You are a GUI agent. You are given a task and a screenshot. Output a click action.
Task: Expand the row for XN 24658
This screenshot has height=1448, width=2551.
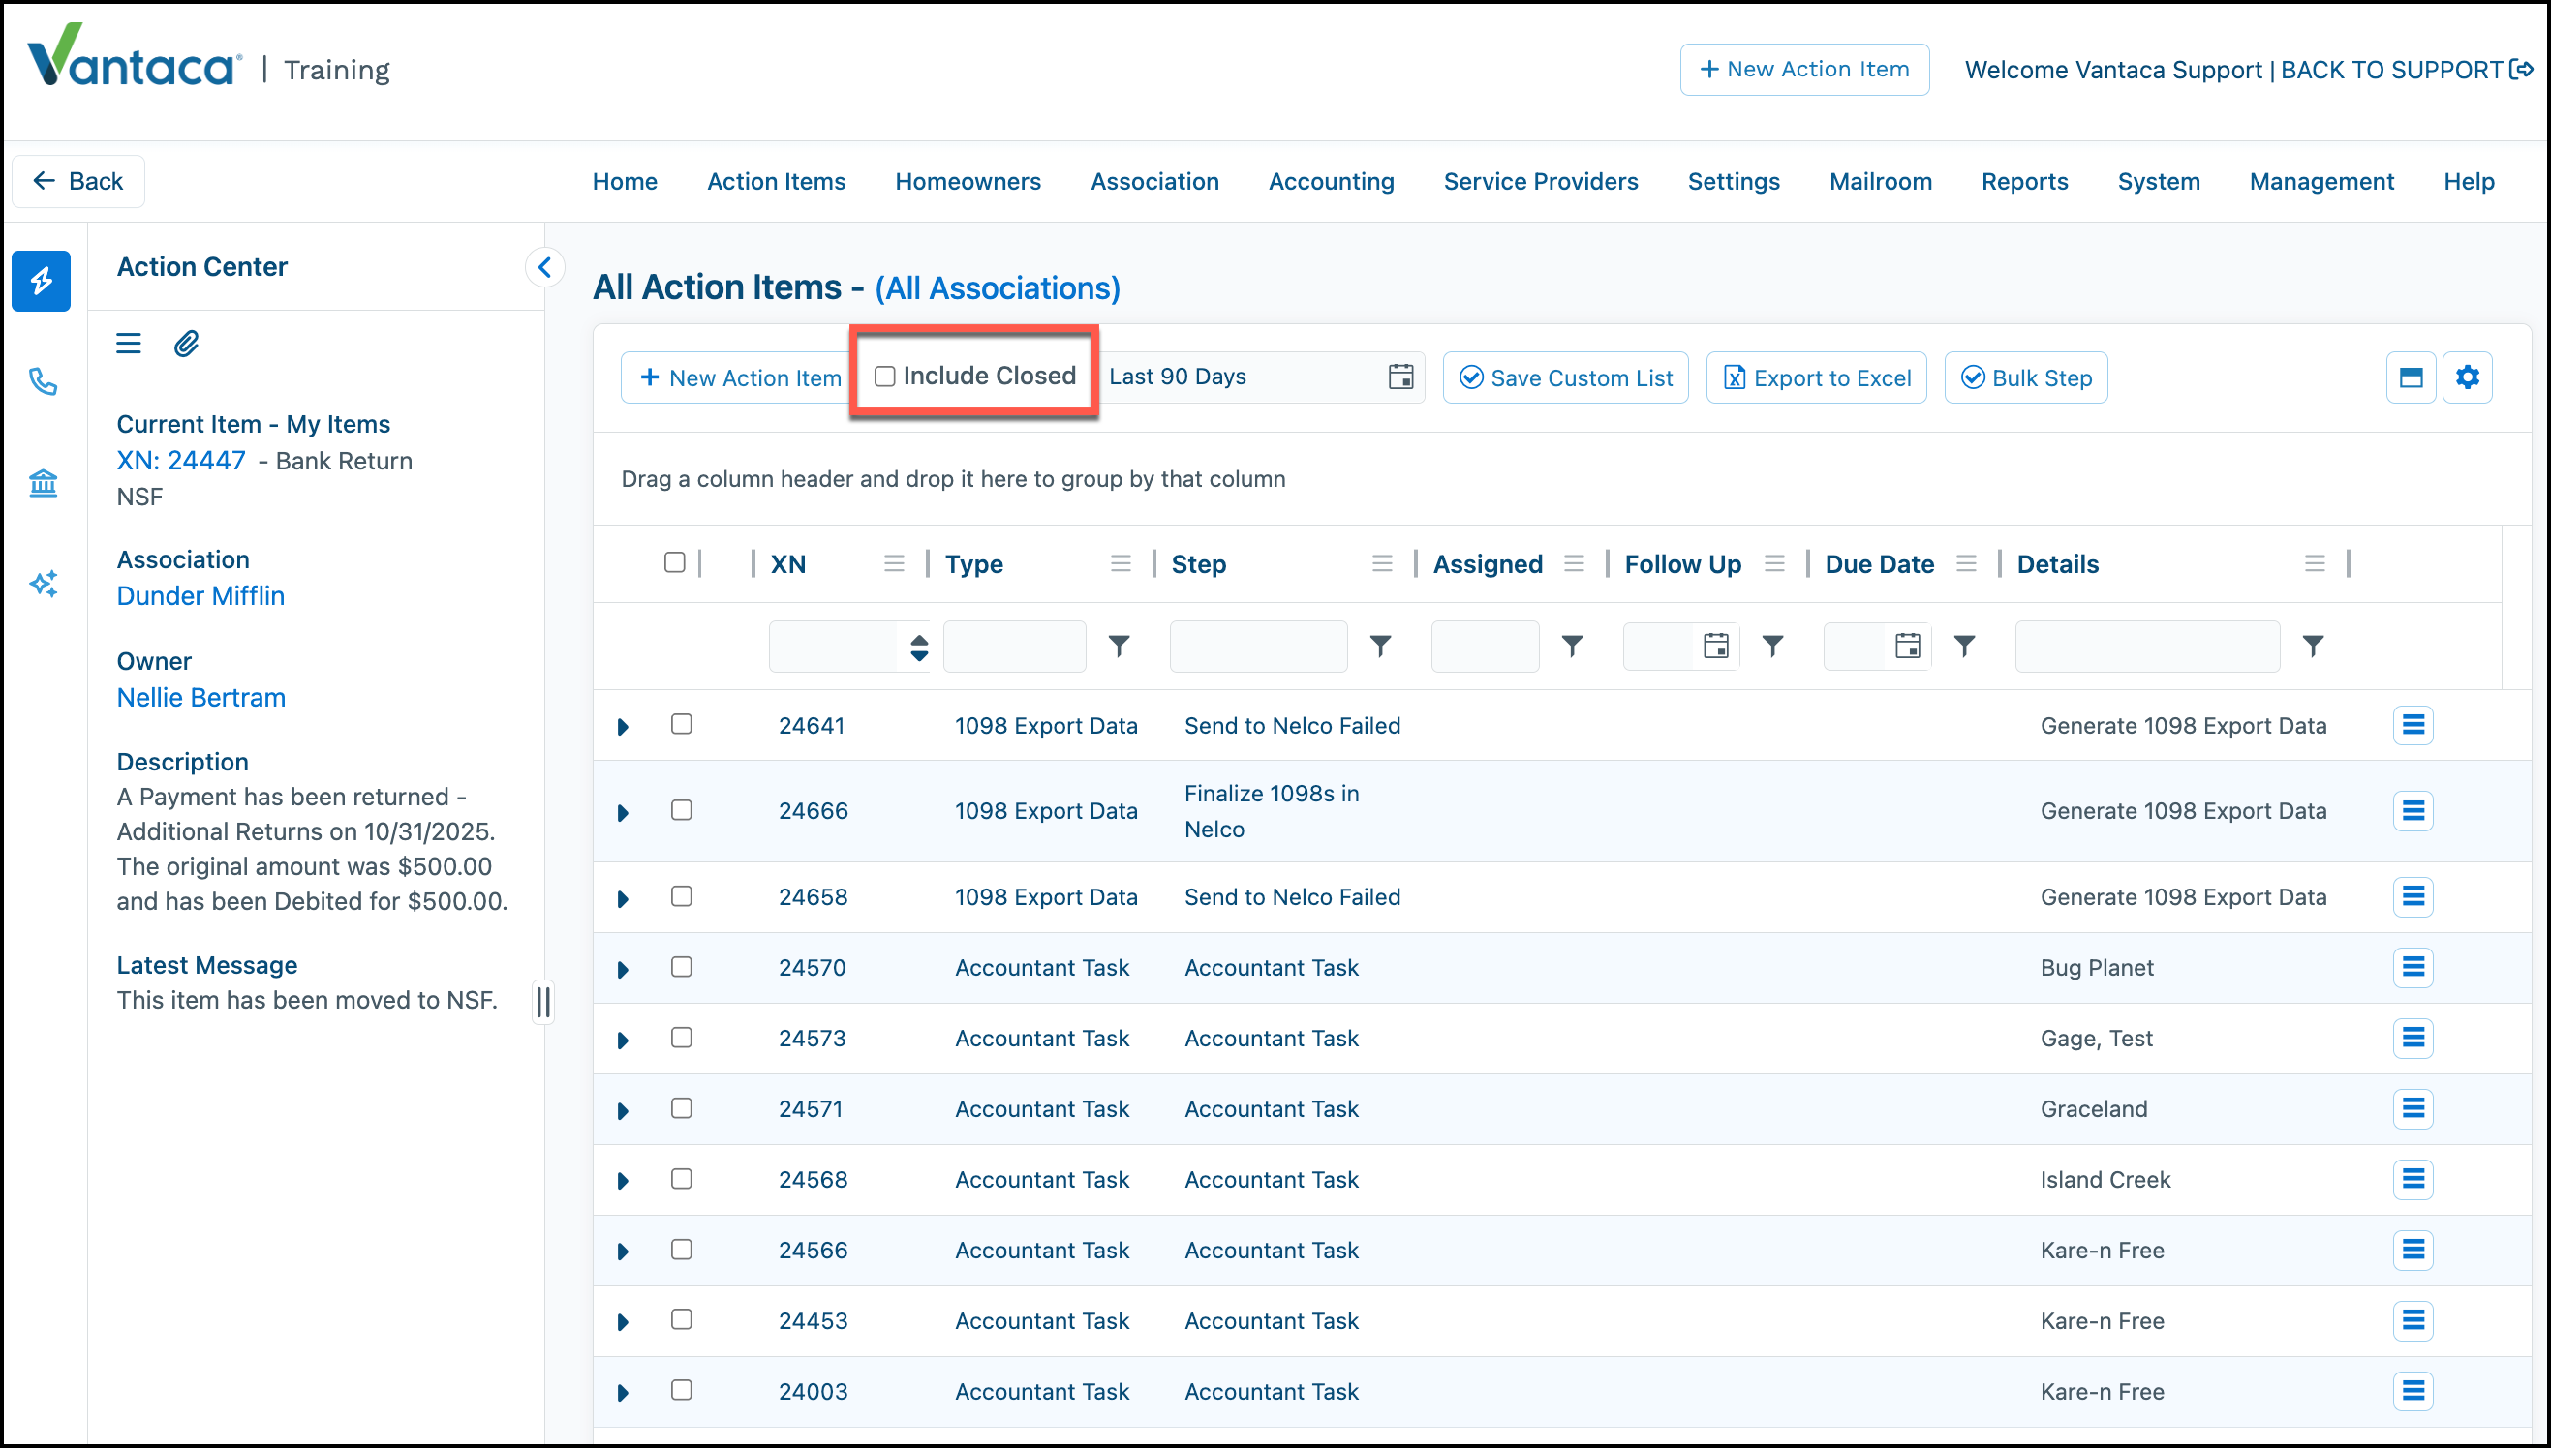point(624,899)
